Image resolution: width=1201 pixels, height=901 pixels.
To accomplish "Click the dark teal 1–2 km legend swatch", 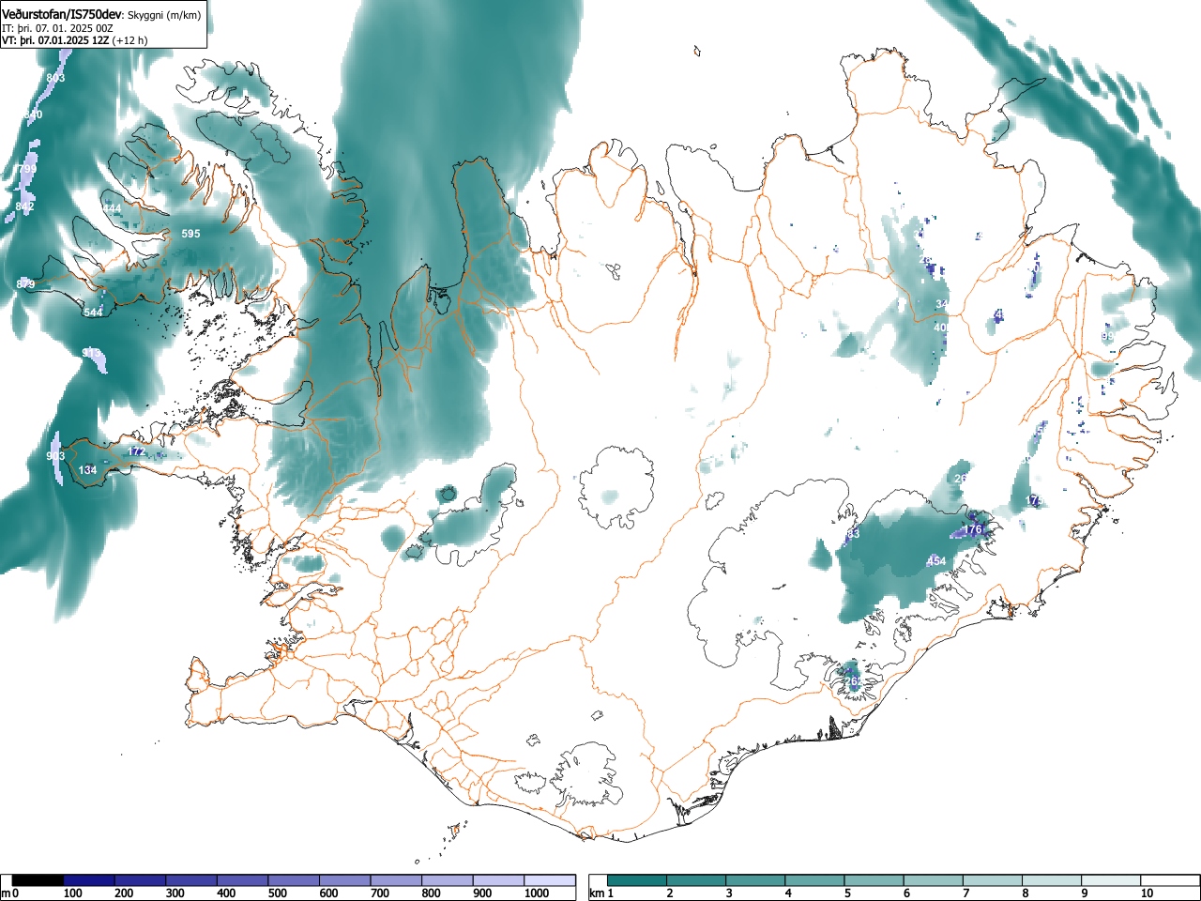I will (637, 880).
